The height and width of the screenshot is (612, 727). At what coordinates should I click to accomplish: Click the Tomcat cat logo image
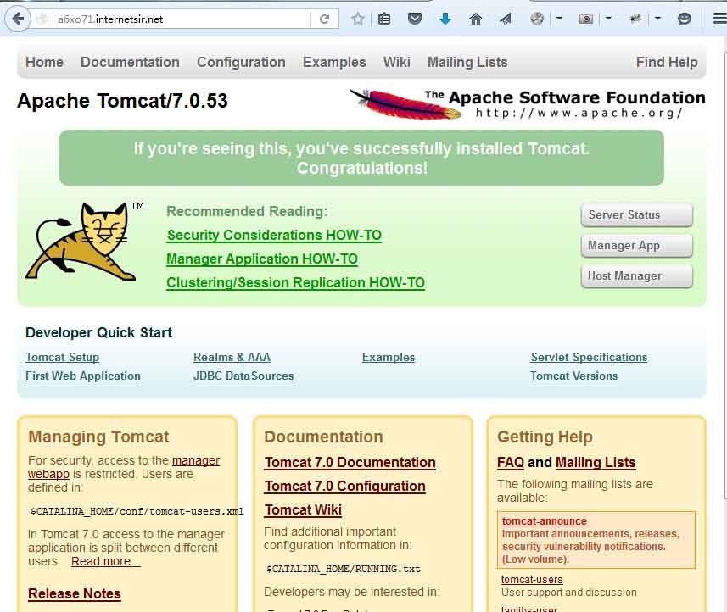(x=81, y=242)
